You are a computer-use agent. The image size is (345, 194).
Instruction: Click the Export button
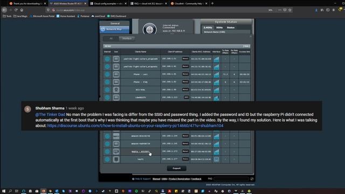click(x=176, y=169)
